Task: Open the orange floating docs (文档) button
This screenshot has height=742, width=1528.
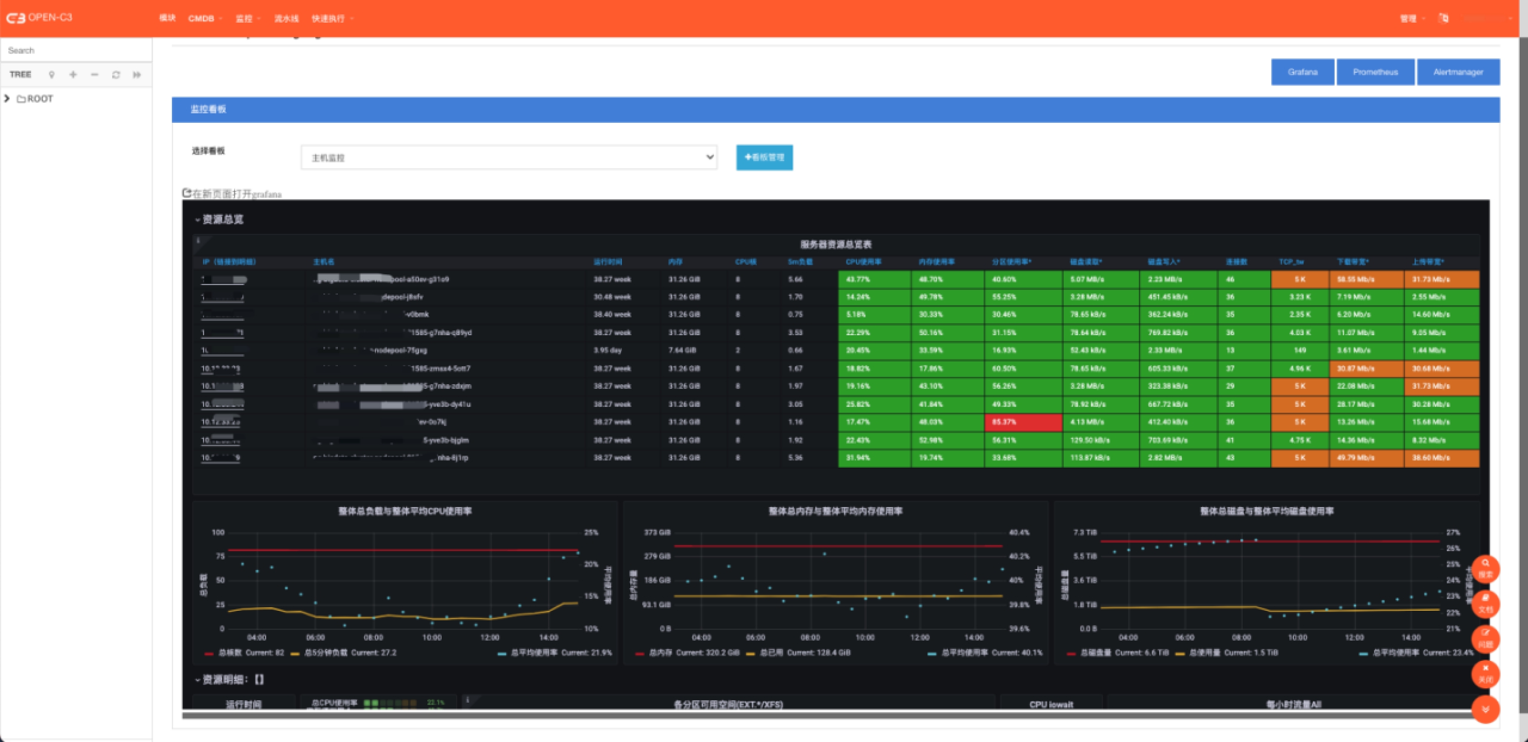Action: point(1485,603)
